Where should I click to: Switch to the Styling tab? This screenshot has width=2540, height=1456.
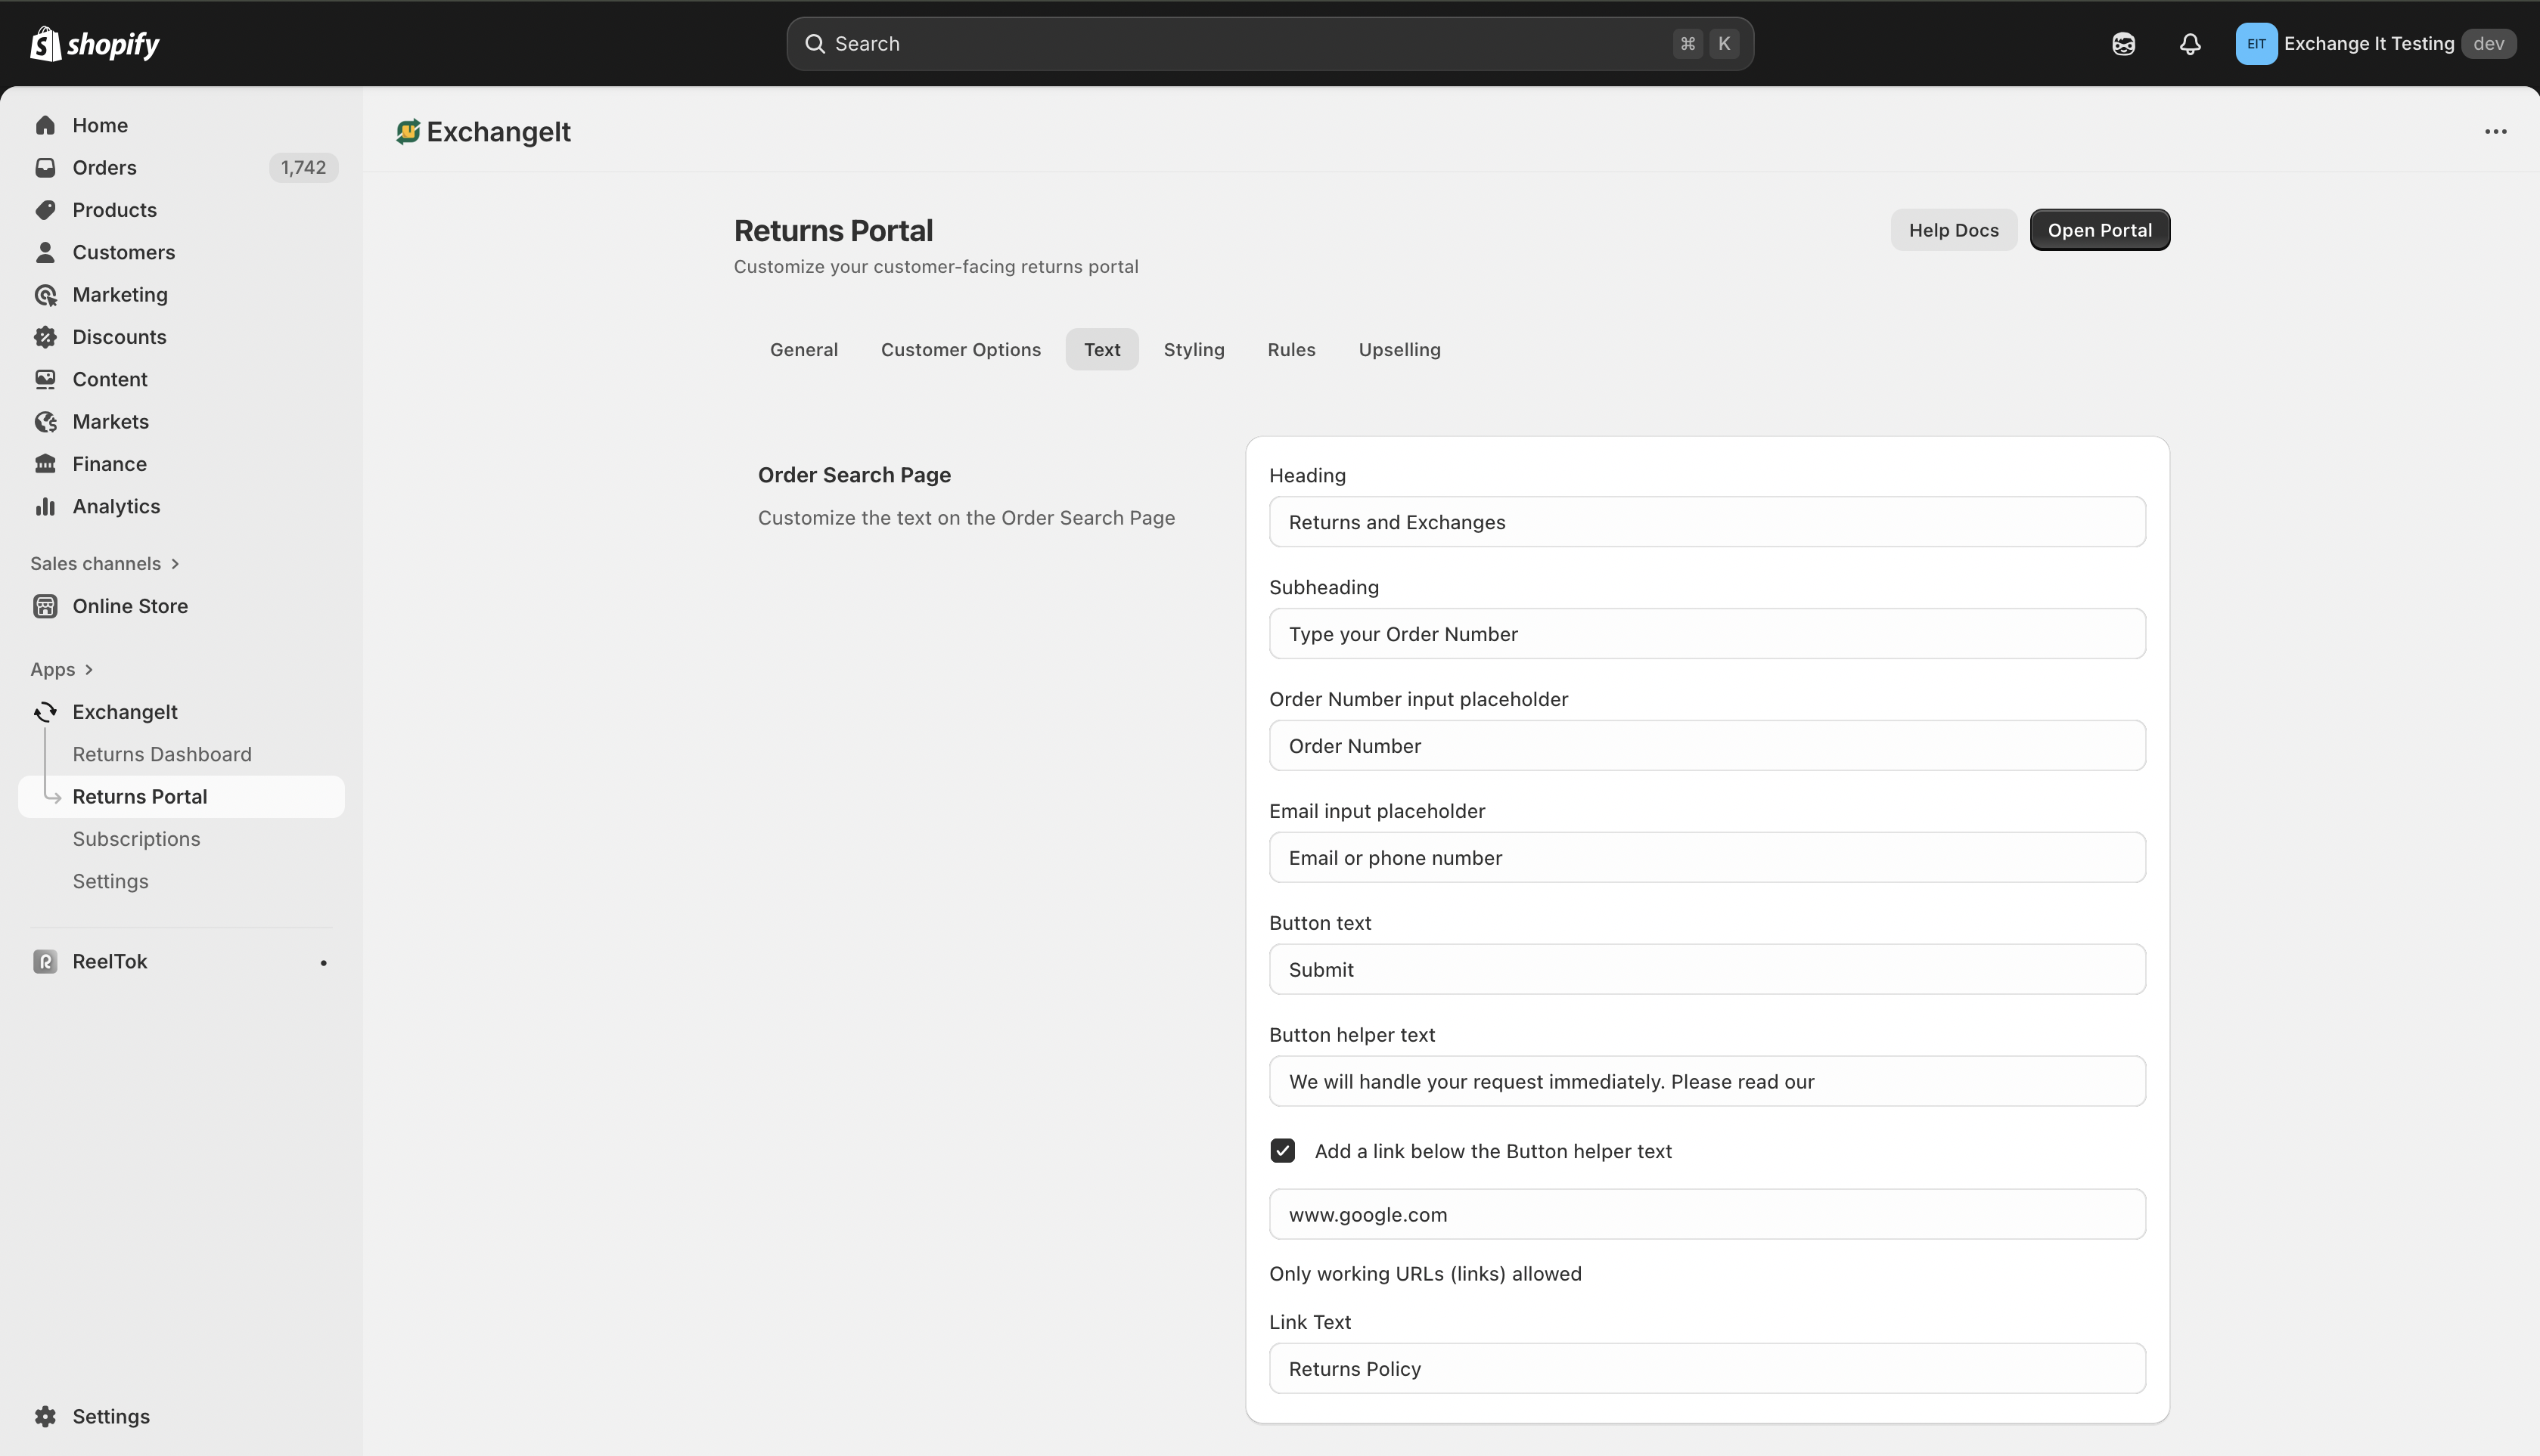pos(1194,350)
